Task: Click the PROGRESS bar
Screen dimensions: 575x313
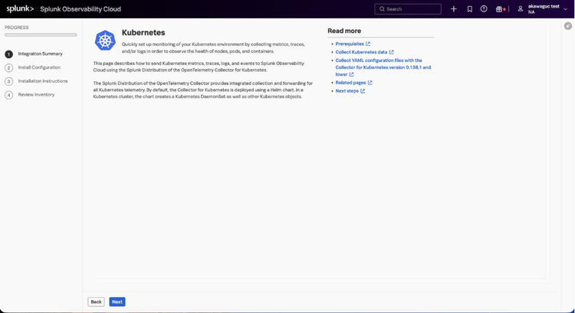Action: tap(41, 35)
